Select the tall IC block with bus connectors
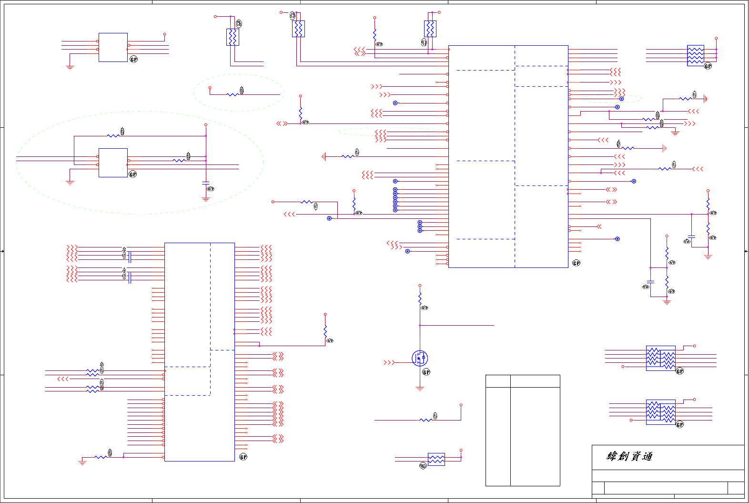 tap(200, 352)
